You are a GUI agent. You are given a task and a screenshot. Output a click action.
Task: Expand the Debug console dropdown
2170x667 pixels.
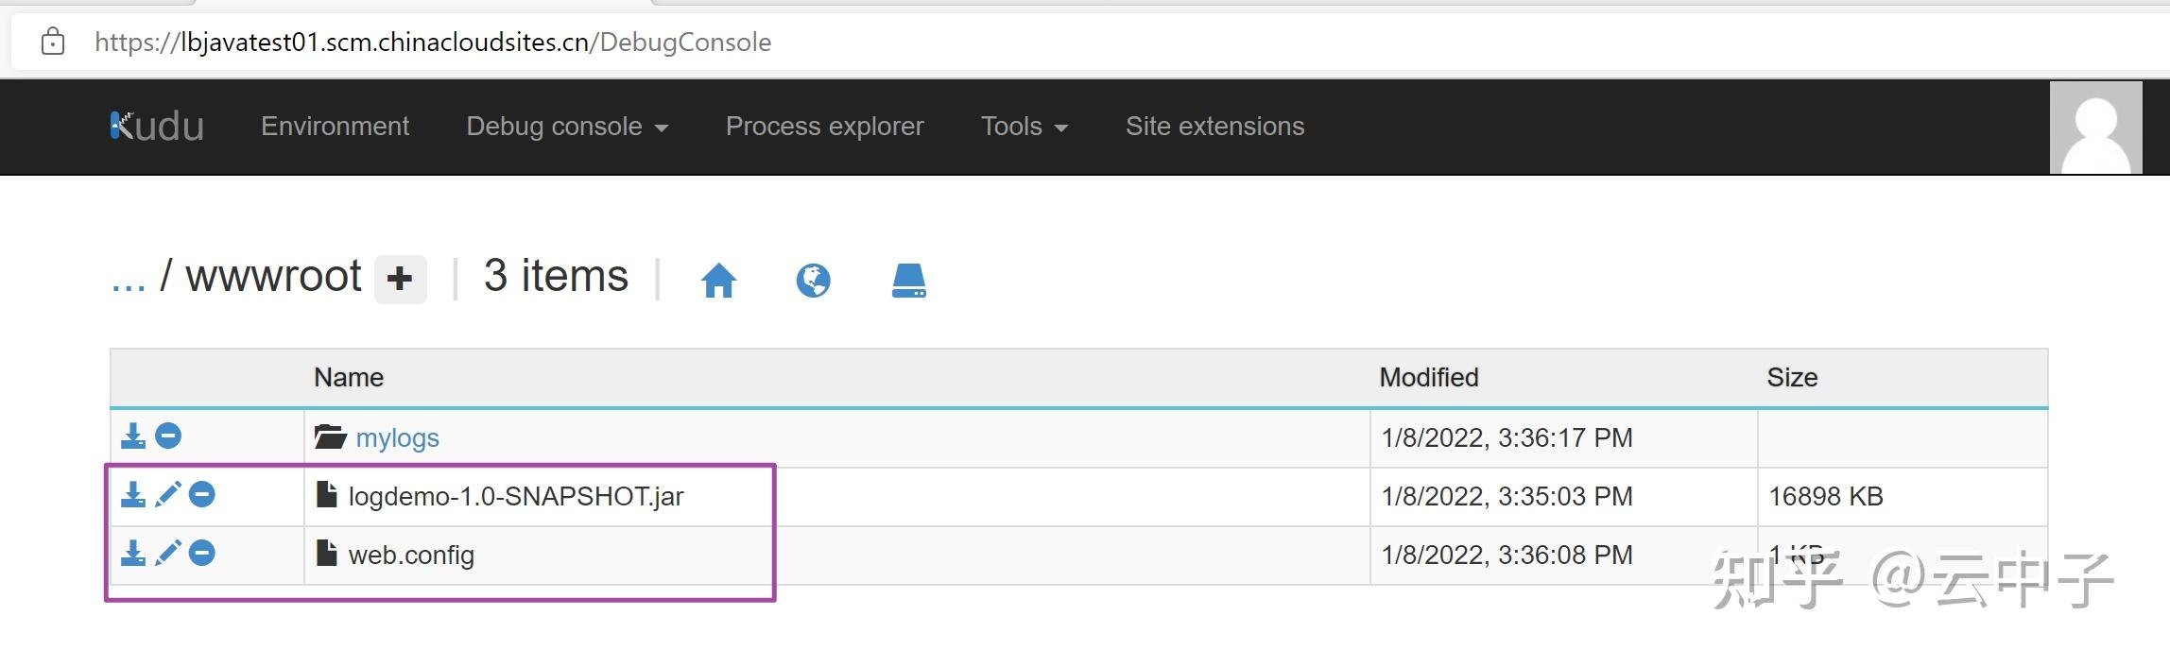(566, 126)
